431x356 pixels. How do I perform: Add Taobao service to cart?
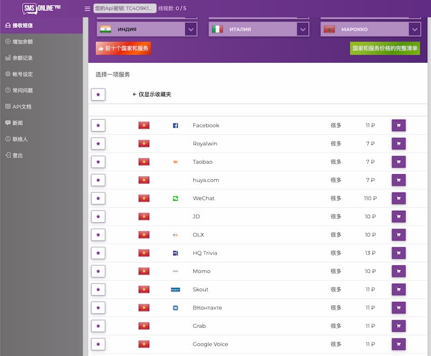[398, 162]
